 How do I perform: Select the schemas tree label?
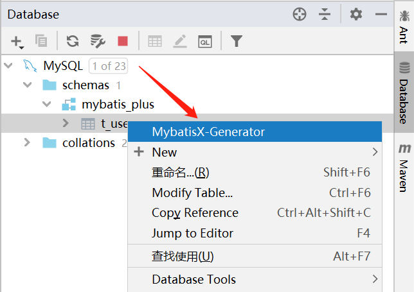85,85
